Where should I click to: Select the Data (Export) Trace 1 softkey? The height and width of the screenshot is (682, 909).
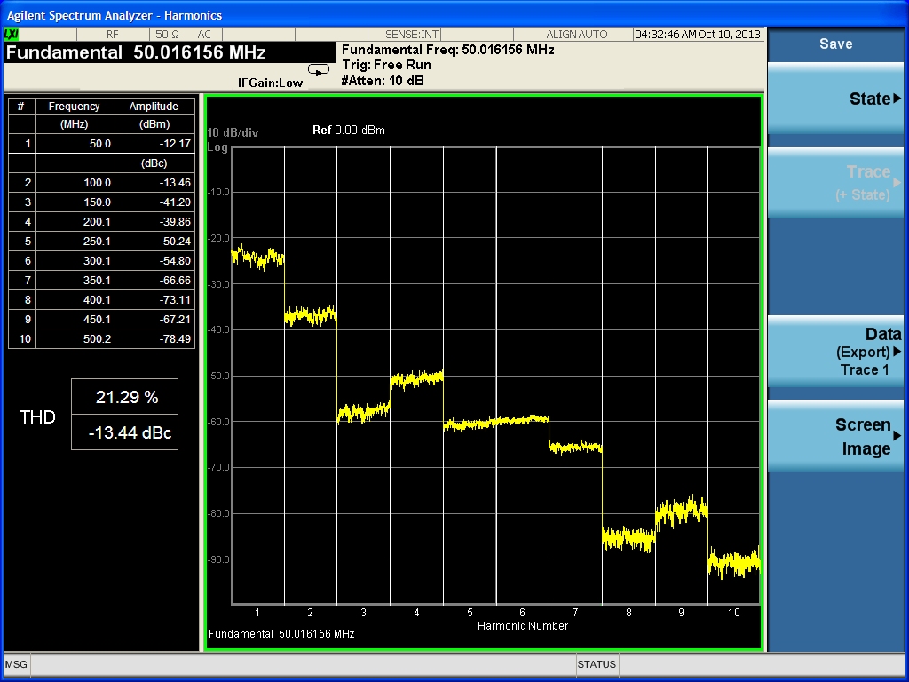[835, 352]
